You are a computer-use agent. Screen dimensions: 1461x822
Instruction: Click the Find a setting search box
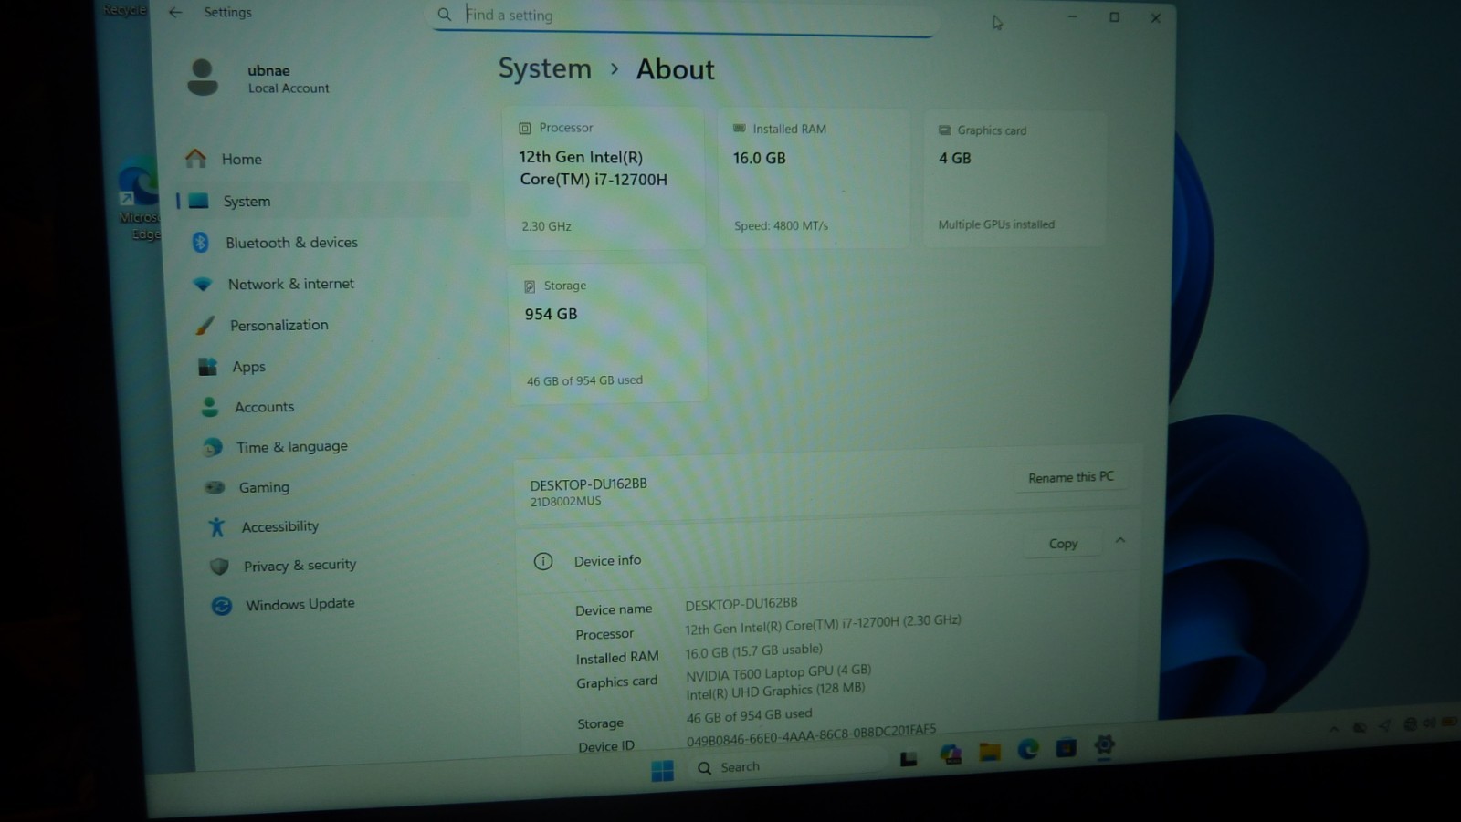point(683,16)
